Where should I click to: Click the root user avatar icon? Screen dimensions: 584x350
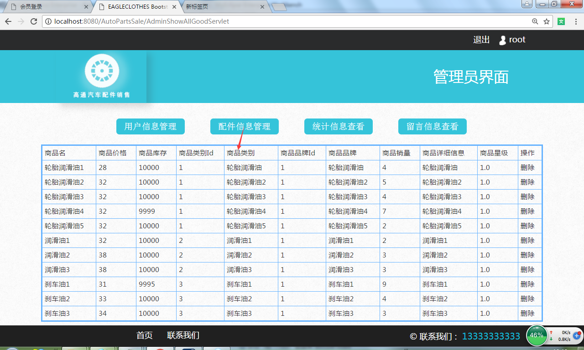pyautogui.click(x=502, y=40)
